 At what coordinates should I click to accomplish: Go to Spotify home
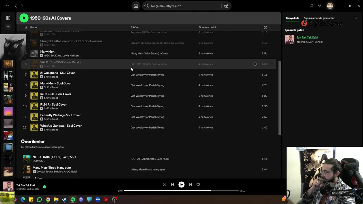136,6
